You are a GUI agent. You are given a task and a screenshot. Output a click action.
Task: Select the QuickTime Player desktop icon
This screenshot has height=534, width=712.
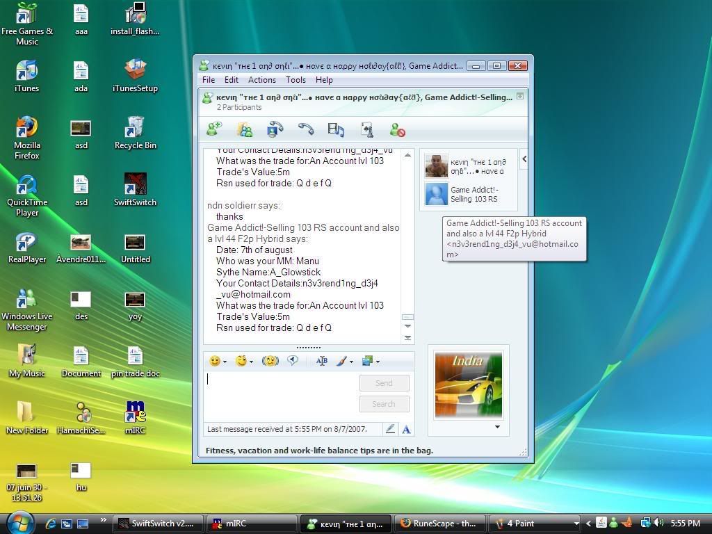click(x=27, y=195)
